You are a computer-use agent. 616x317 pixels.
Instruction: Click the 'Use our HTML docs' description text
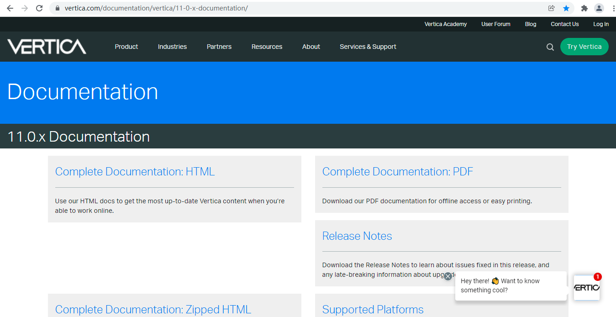click(x=170, y=206)
